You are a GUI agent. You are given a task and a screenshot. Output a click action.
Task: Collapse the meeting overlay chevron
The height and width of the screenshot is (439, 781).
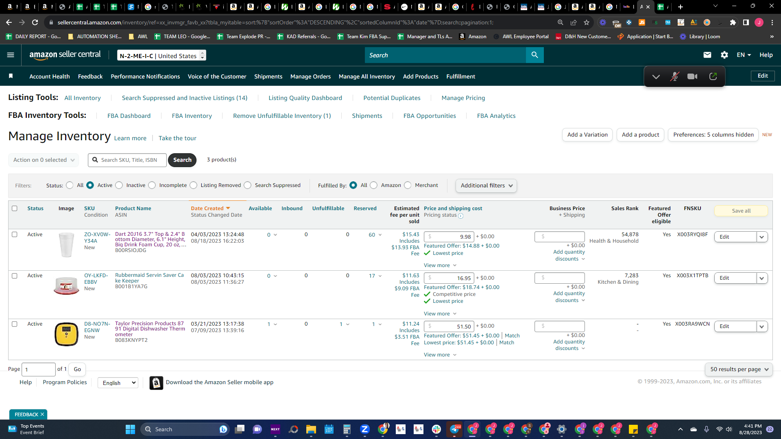[656, 76]
